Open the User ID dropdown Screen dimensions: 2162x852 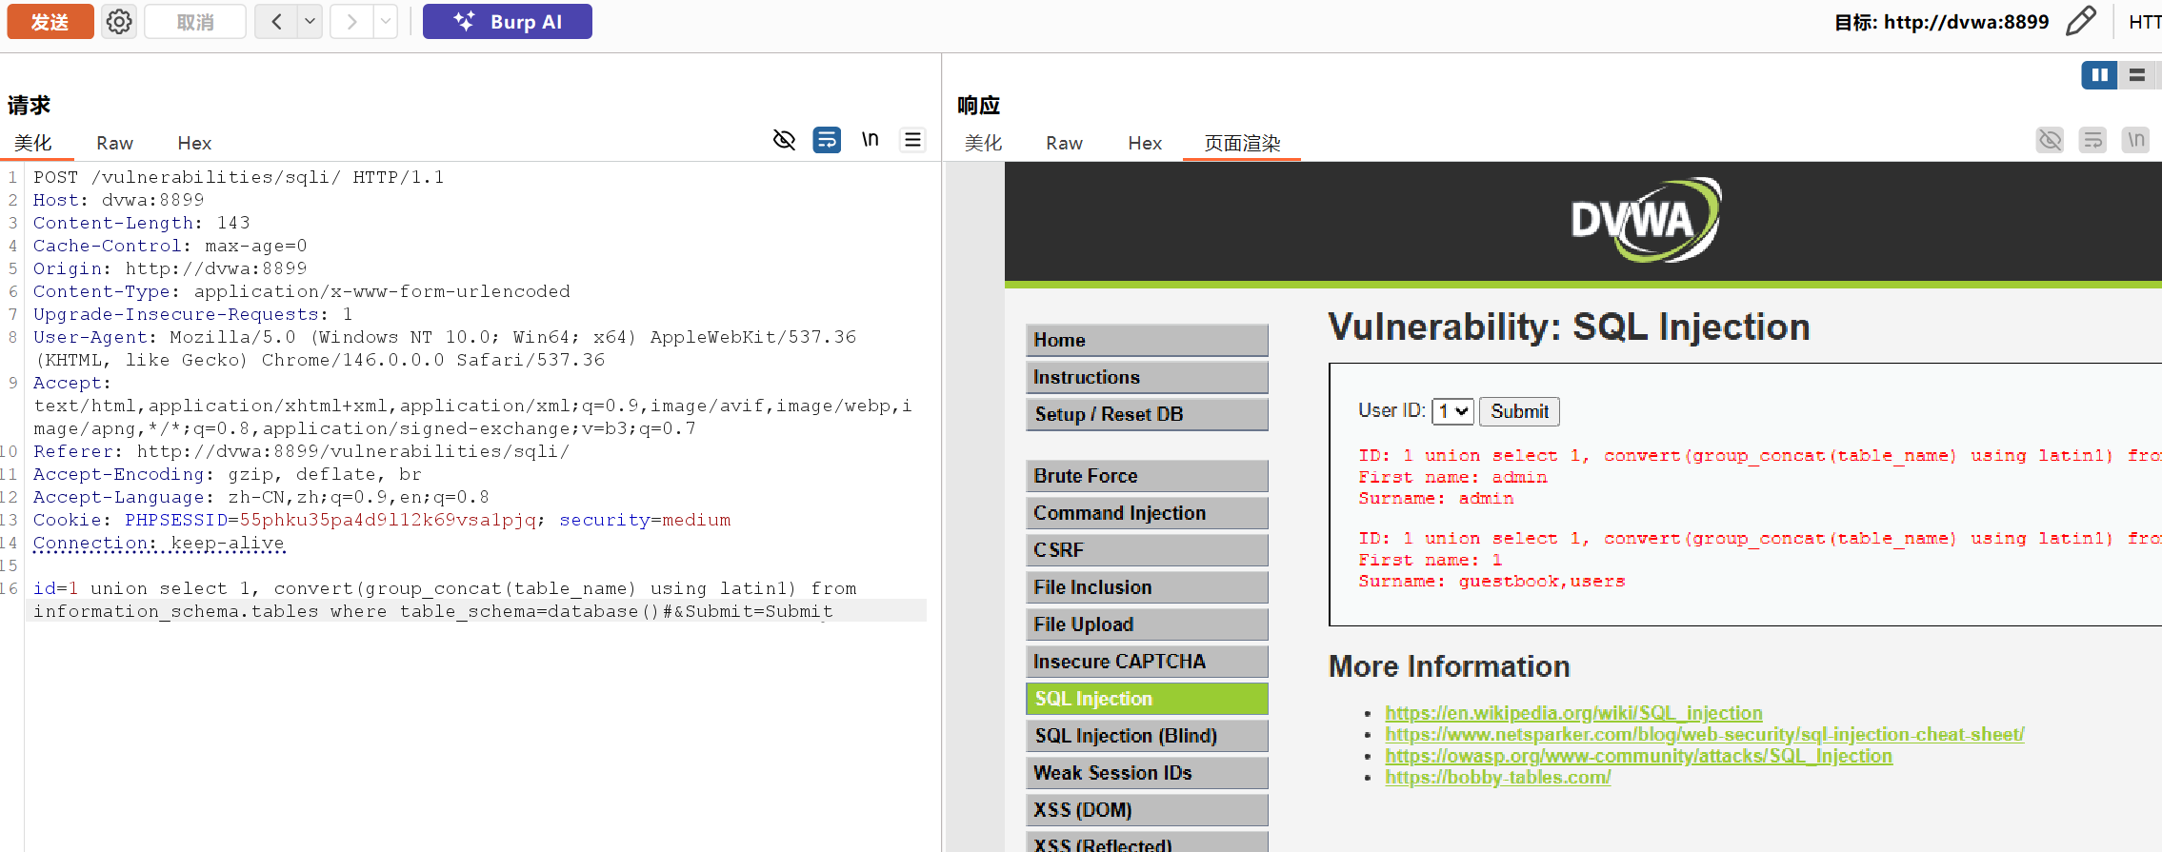(1452, 411)
